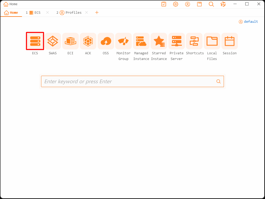This screenshot has width=265, height=199.
Task: Click the hexagon logo icon in title bar
Action: pos(223,4)
